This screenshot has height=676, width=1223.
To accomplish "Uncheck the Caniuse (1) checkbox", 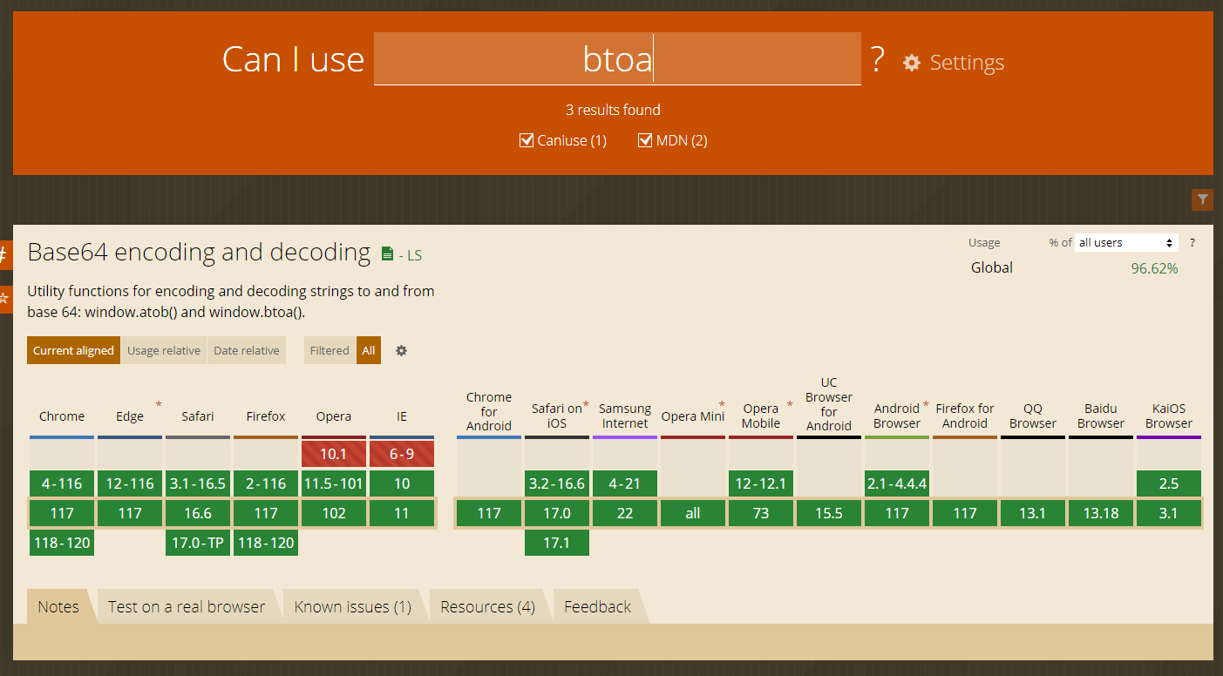I will pos(526,140).
